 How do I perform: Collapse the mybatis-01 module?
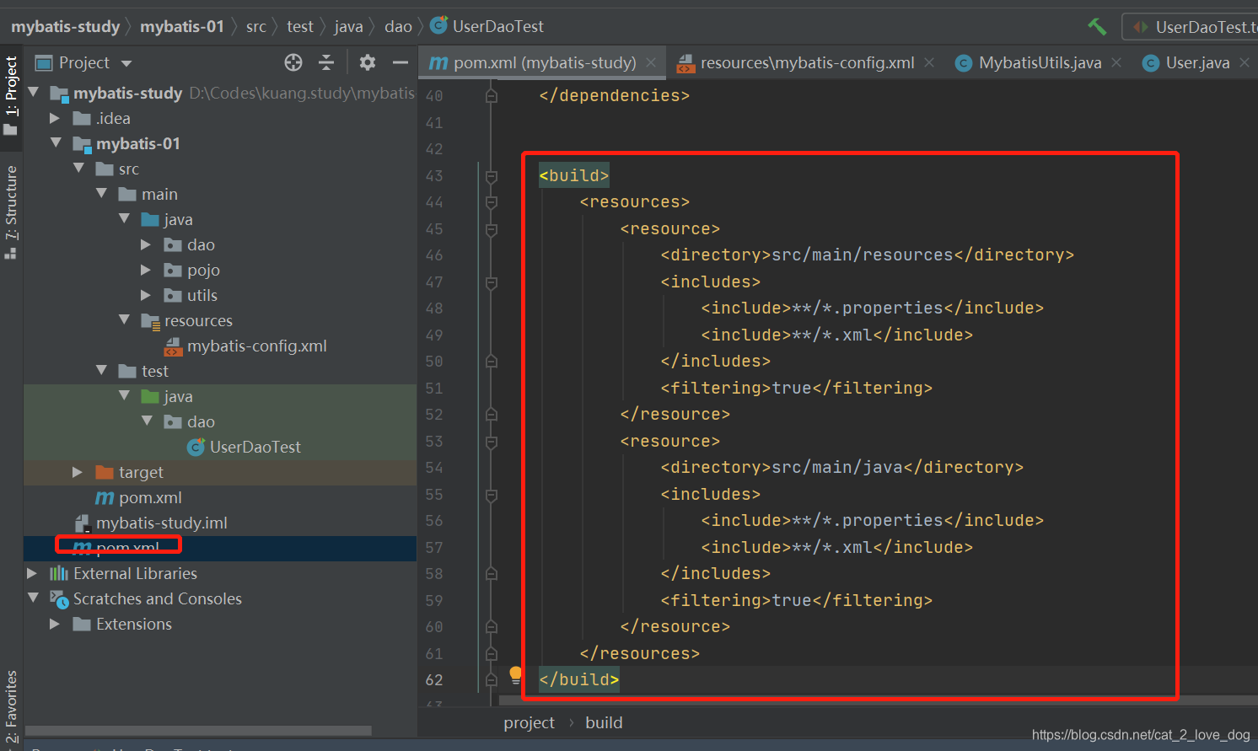coord(56,142)
